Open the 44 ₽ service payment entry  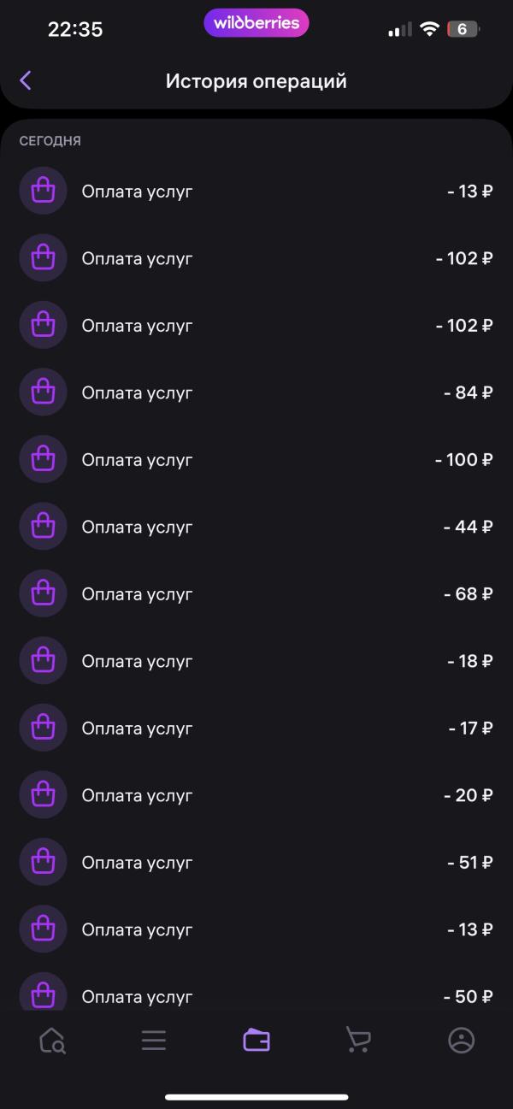[256, 527]
